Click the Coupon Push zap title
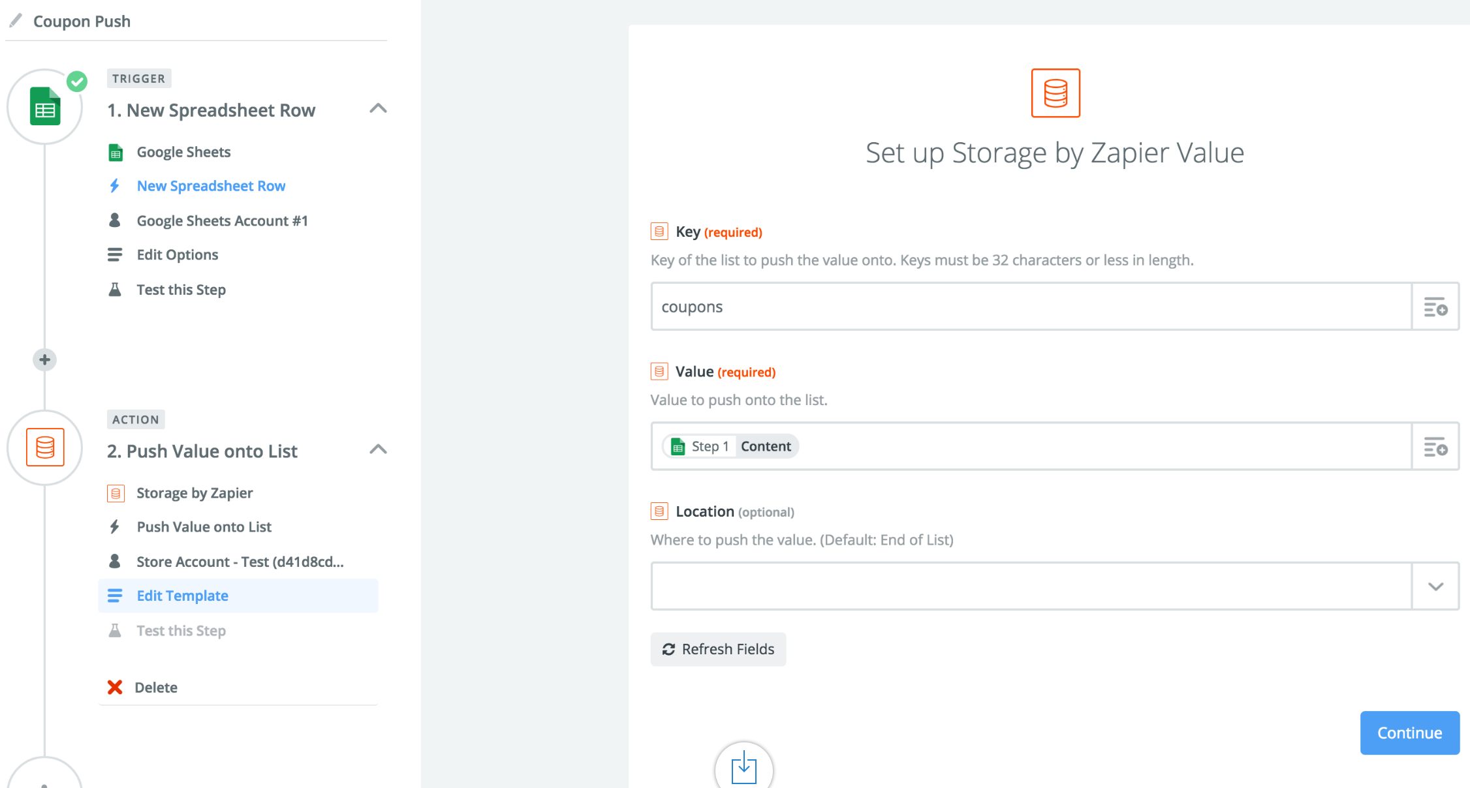The height and width of the screenshot is (788, 1470). [x=82, y=22]
